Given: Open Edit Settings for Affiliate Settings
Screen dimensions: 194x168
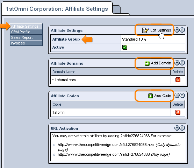Looking at the screenshot, I should pyautogui.click(x=156, y=30).
